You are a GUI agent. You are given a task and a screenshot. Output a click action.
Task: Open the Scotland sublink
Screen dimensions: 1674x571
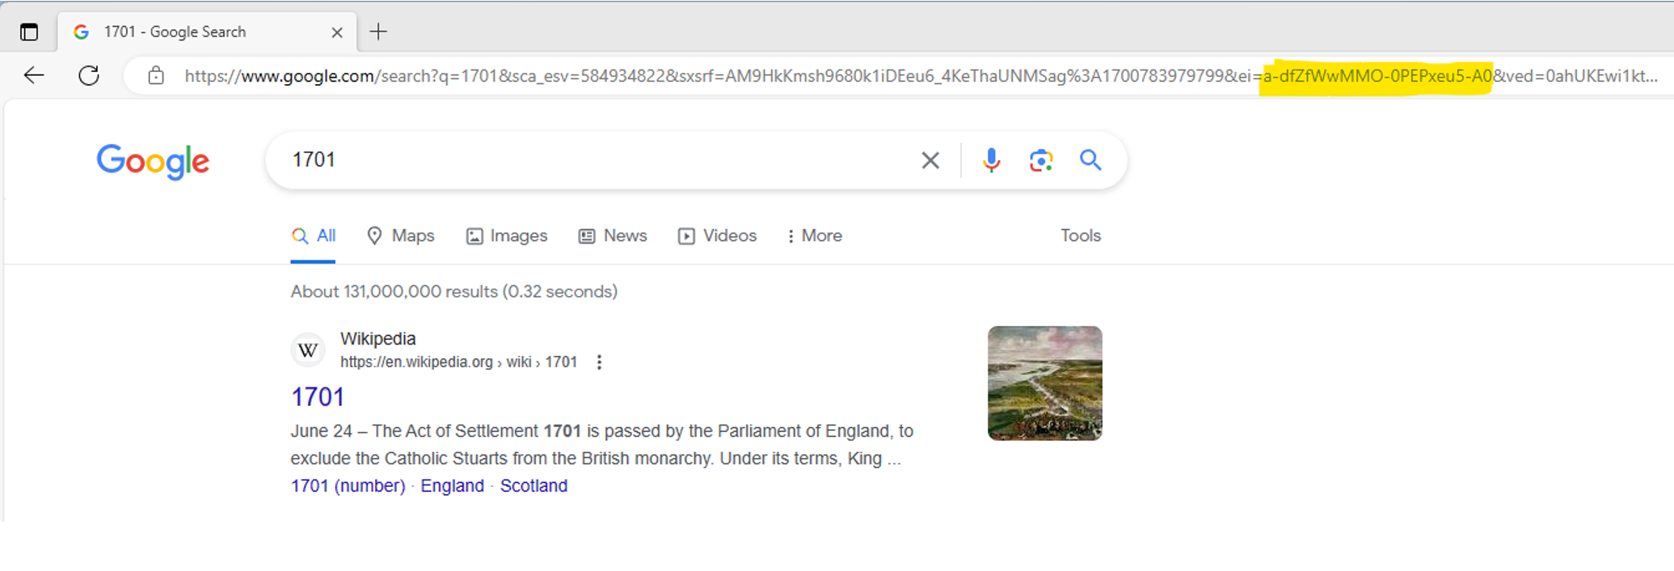pos(533,486)
